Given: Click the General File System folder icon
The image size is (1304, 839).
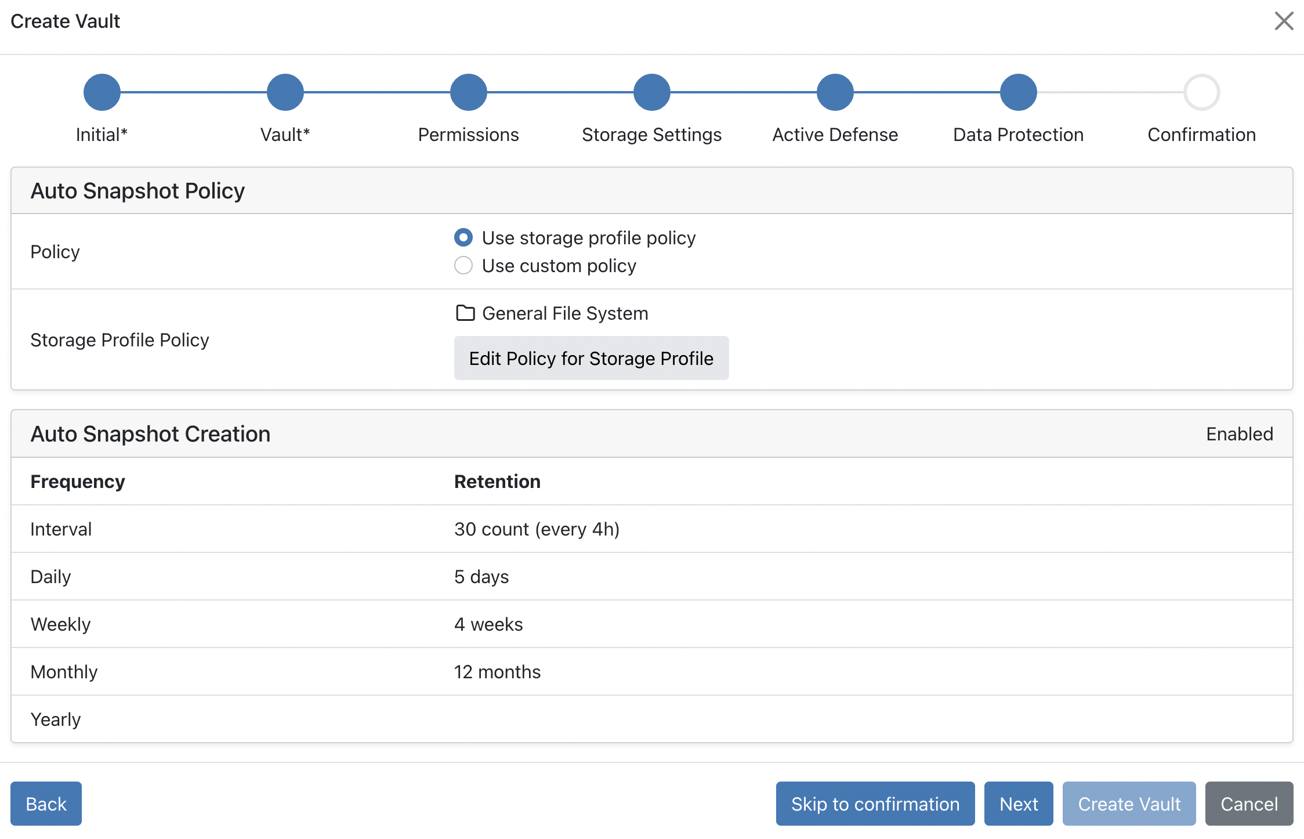Looking at the screenshot, I should [465, 313].
